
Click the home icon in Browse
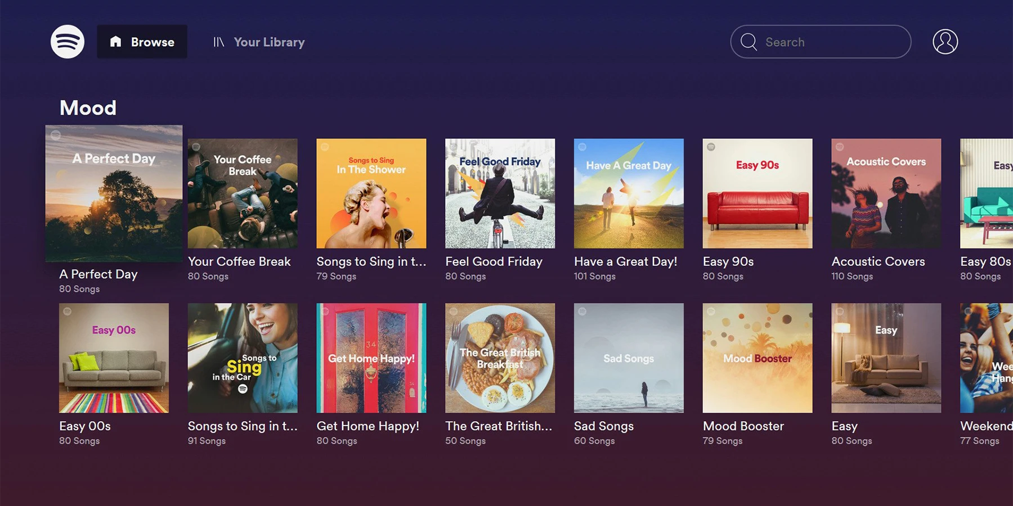(x=115, y=41)
